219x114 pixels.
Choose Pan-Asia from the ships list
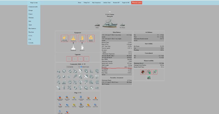pyautogui.click(x=31, y=32)
